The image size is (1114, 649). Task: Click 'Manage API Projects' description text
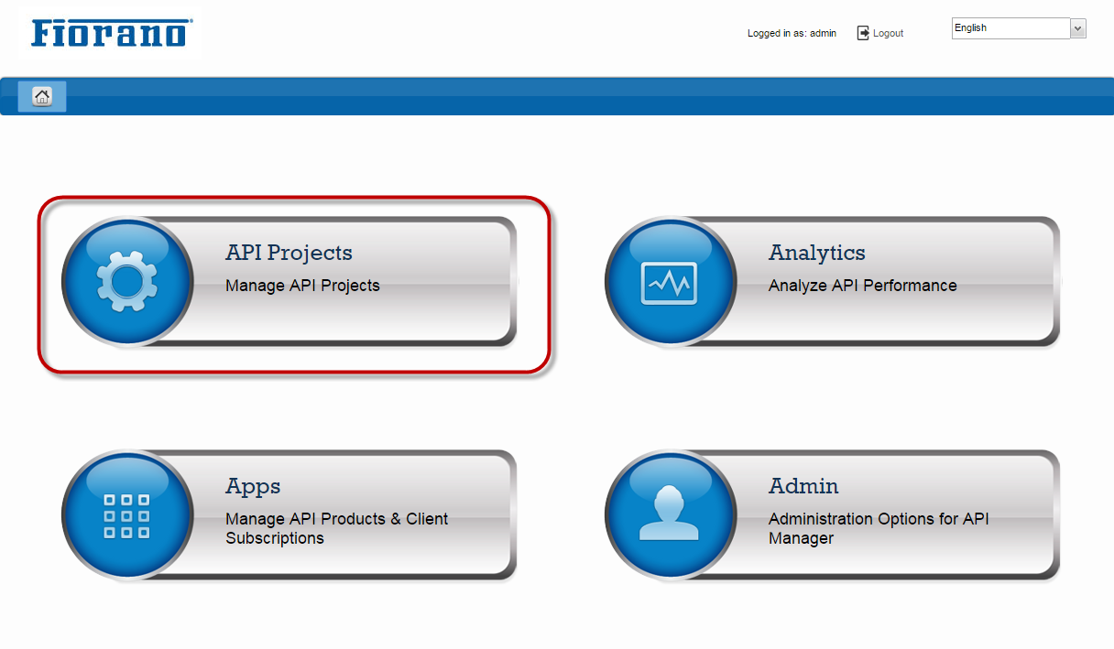pyautogui.click(x=302, y=286)
